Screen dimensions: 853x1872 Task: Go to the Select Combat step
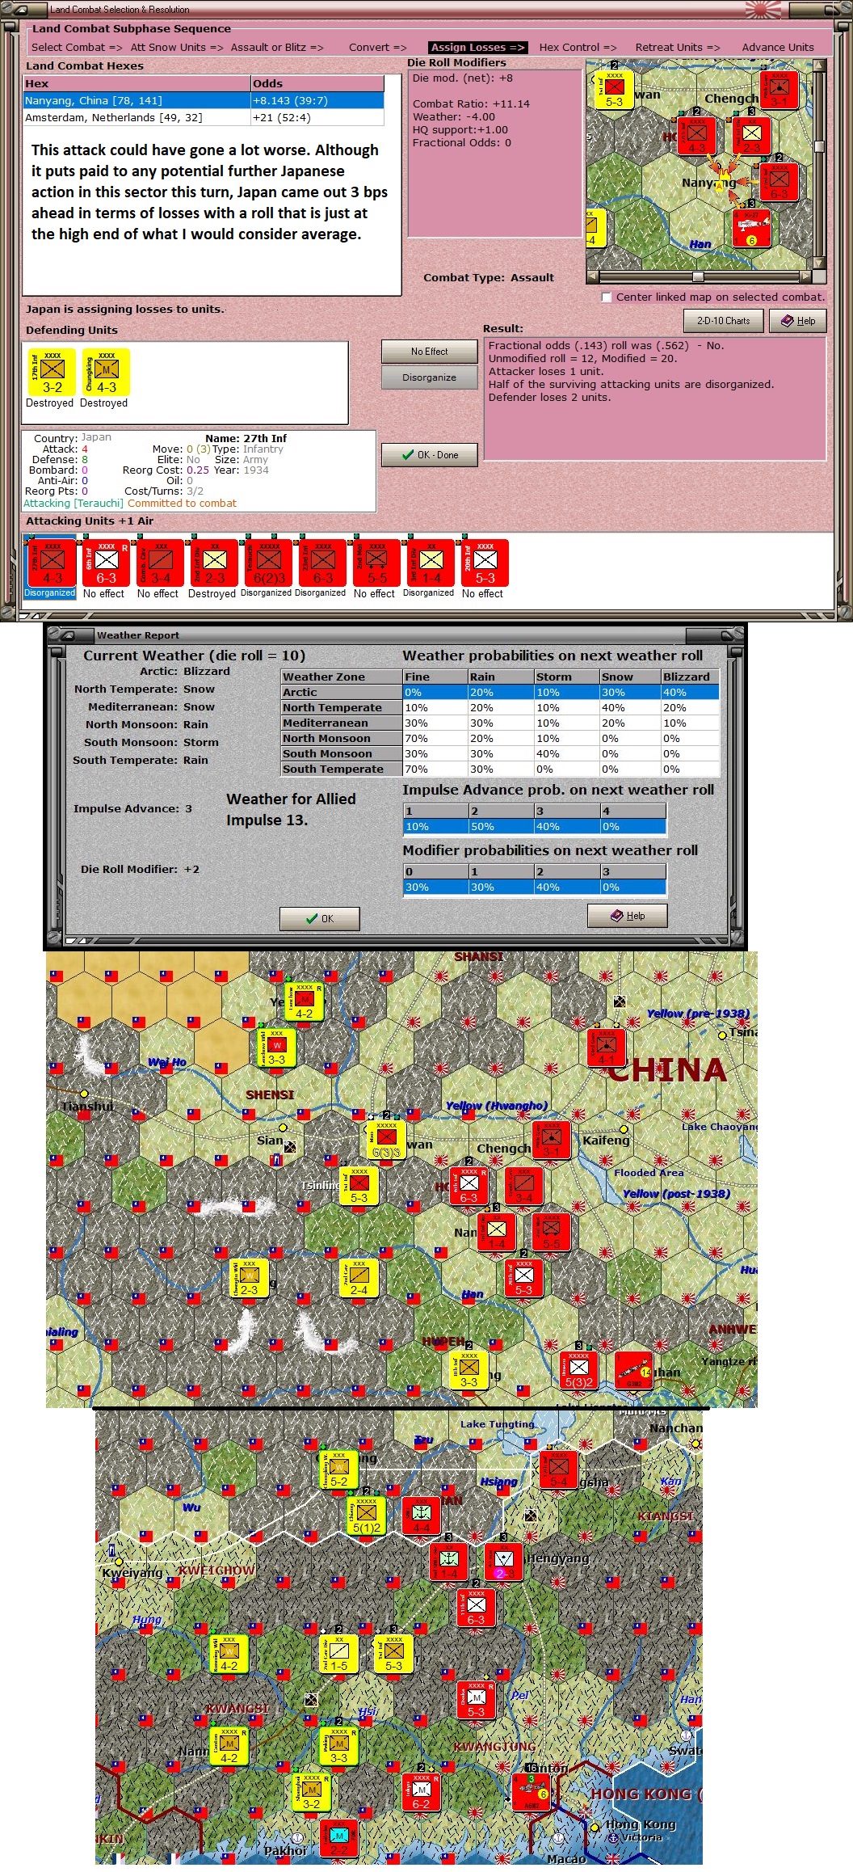[77, 47]
